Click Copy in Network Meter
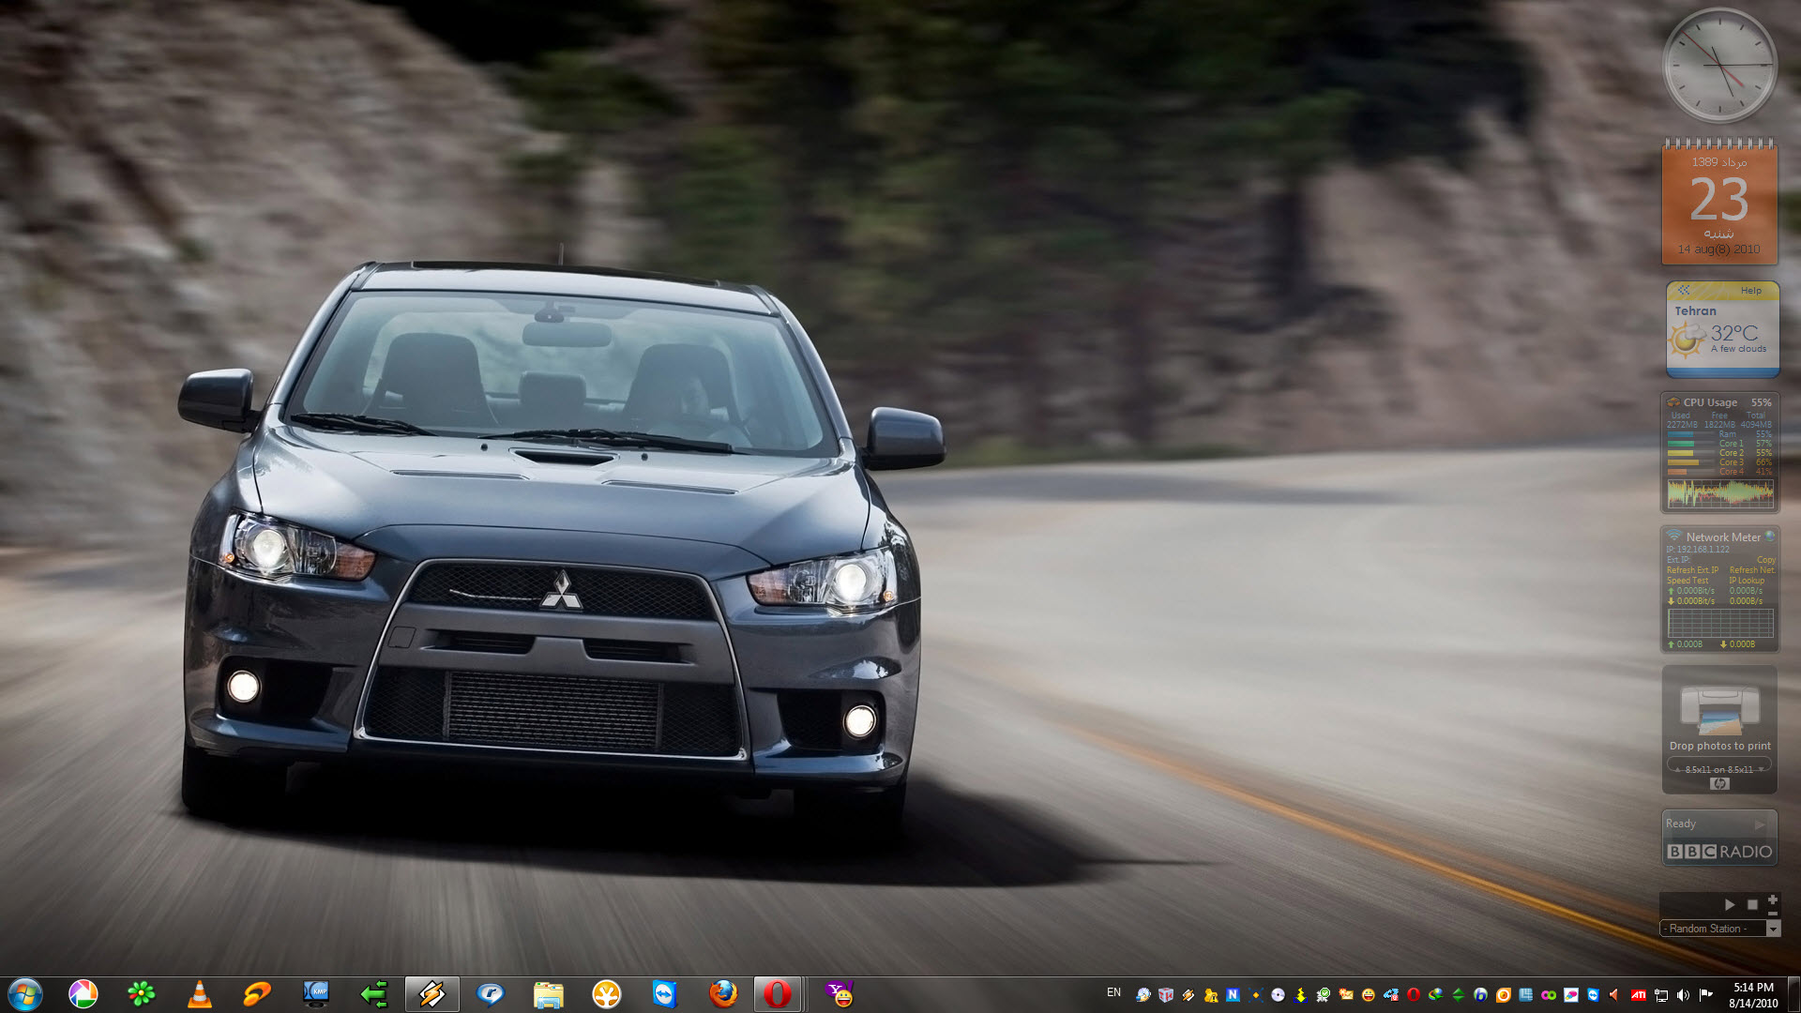The image size is (1801, 1013). click(1766, 560)
